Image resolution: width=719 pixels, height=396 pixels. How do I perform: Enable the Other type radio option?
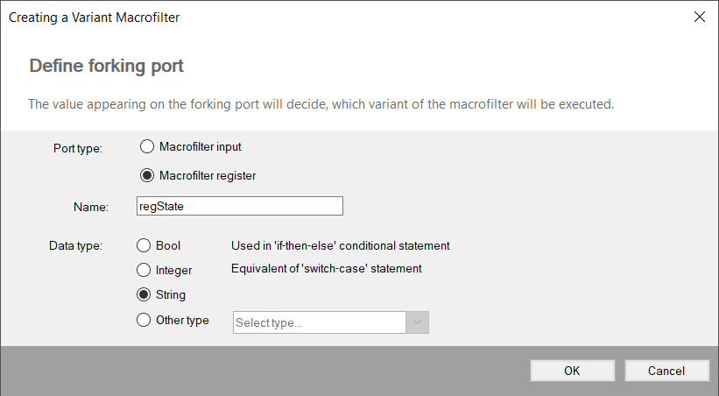point(144,321)
